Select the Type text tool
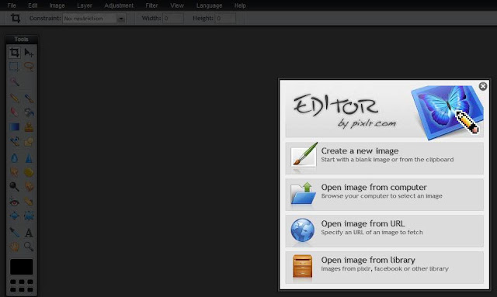This screenshot has height=297, width=497. click(x=29, y=233)
